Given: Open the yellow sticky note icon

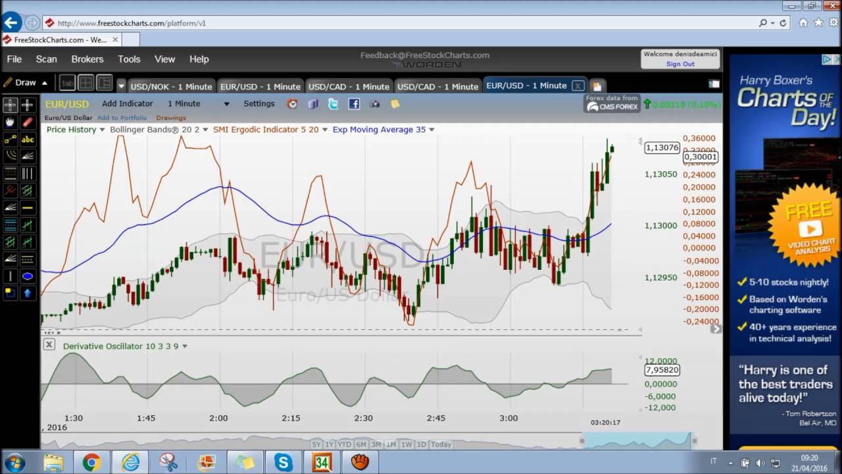Looking at the screenshot, I should 395,104.
